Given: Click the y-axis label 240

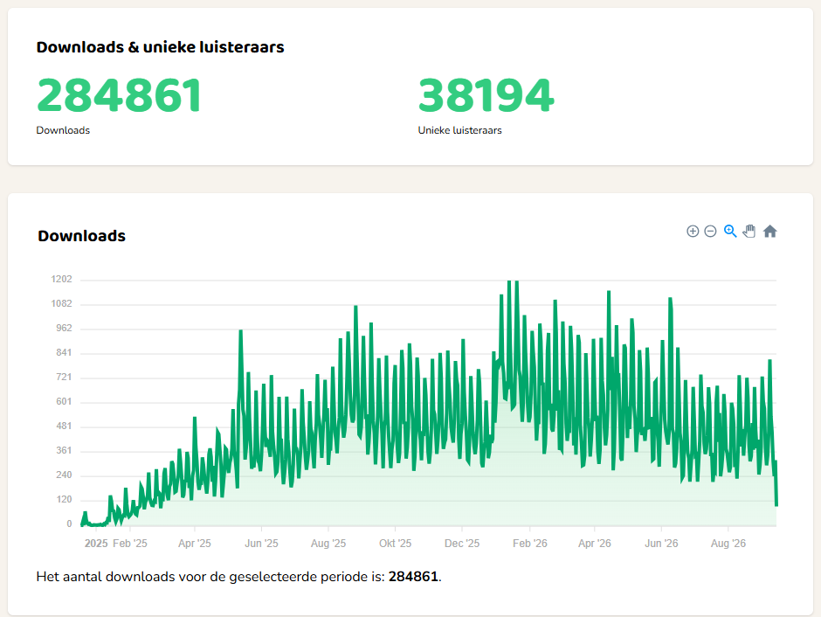Looking at the screenshot, I should pos(64,475).
